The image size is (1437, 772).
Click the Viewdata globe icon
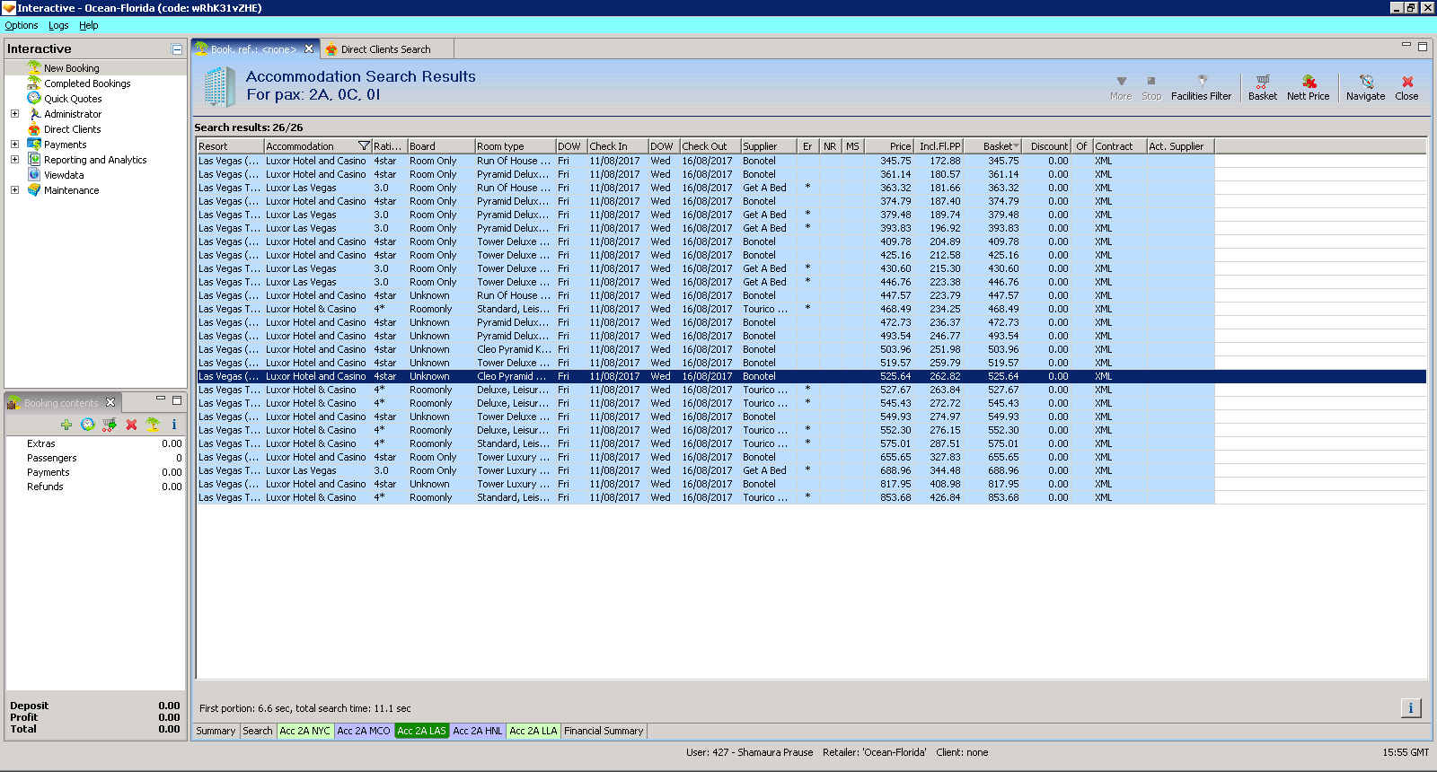pyautogui.click(x=34, y=174)
